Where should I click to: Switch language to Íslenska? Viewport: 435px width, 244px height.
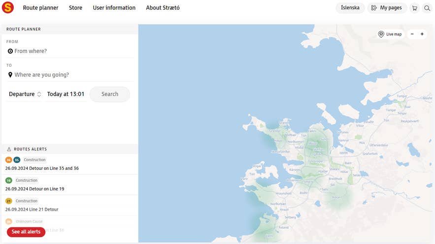tap(350, 8)
